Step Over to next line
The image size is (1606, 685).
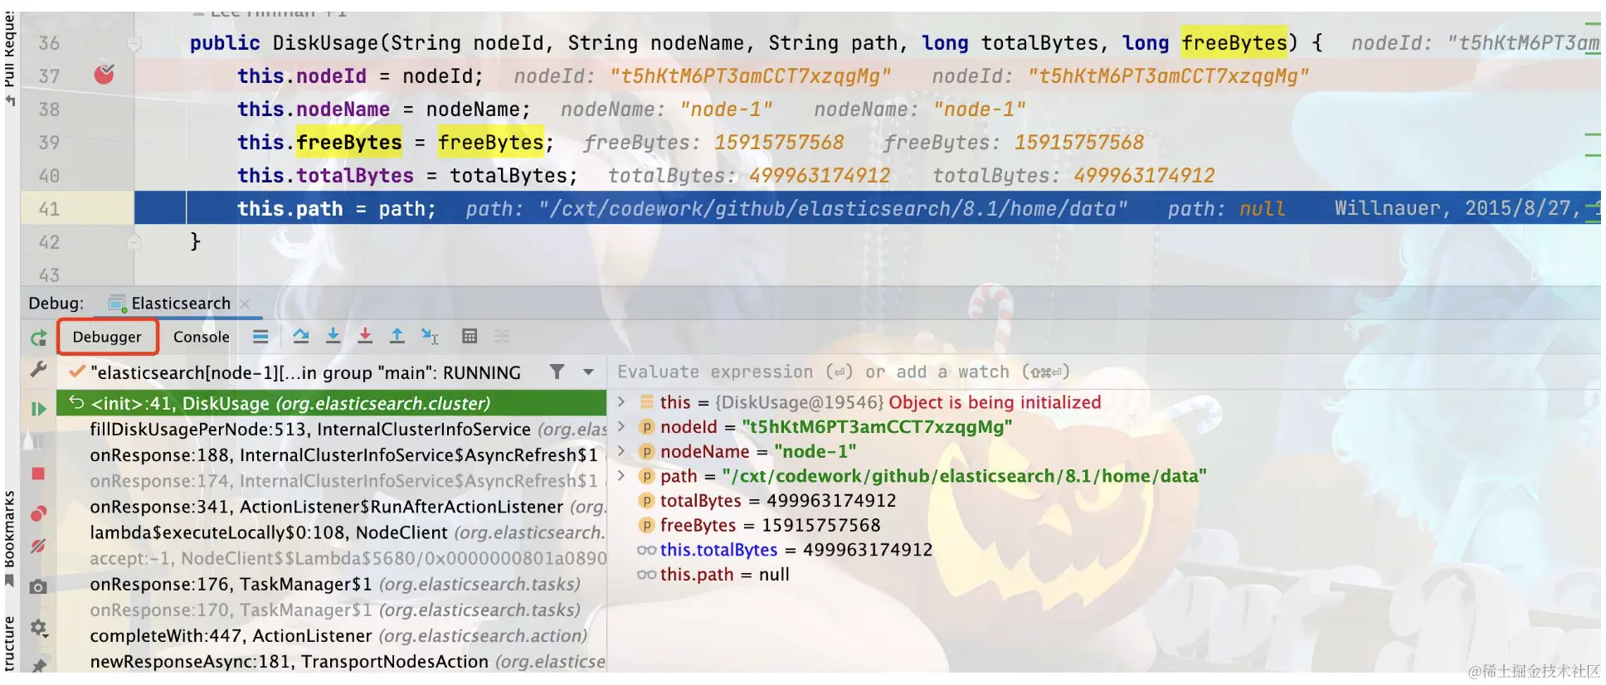point(301,337)
